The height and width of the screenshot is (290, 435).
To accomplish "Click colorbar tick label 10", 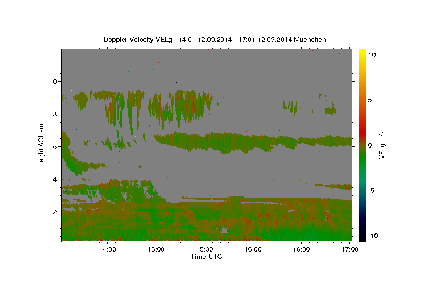I will pyautogui.click(x=372, y=55).
